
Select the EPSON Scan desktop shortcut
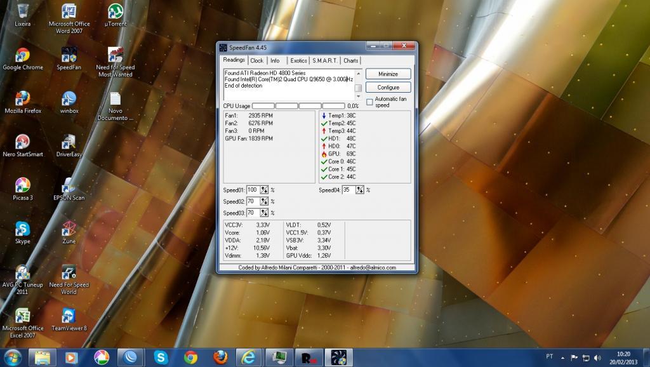69,189
